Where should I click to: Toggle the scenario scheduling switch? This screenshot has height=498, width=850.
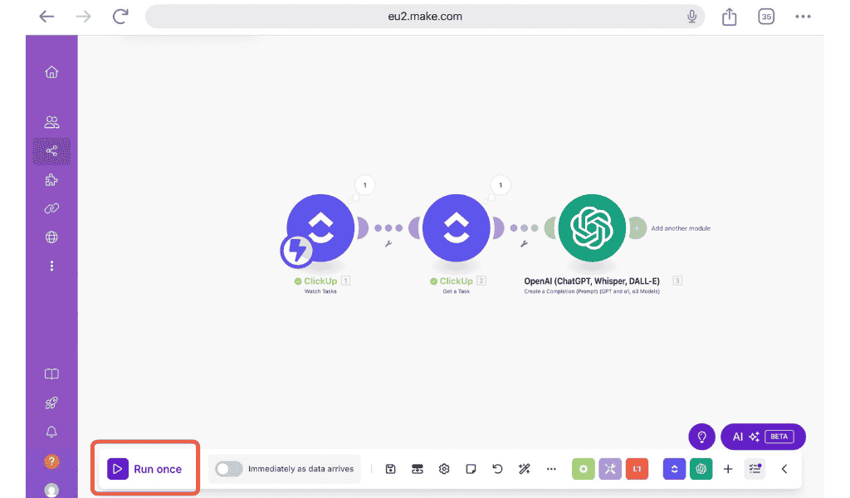point(229,469)
